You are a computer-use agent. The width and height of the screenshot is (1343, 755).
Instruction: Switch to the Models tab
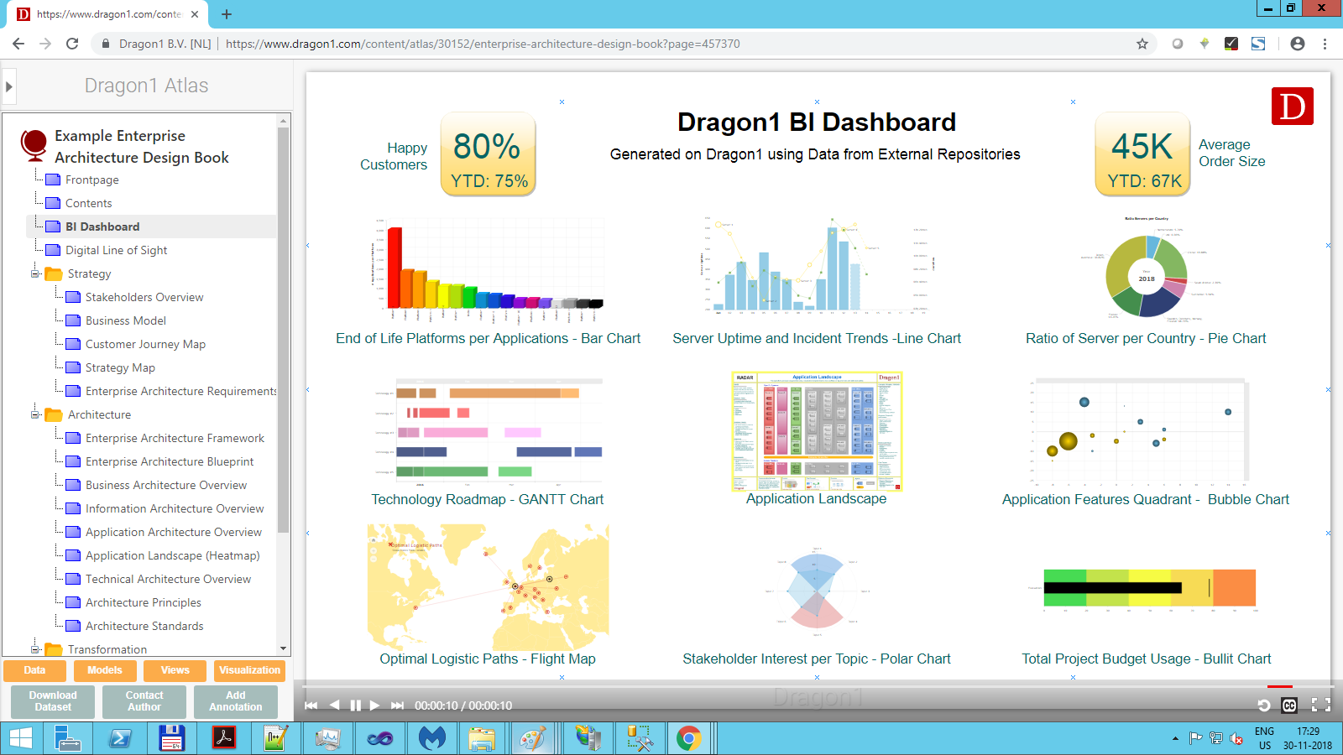pos(104,670)
